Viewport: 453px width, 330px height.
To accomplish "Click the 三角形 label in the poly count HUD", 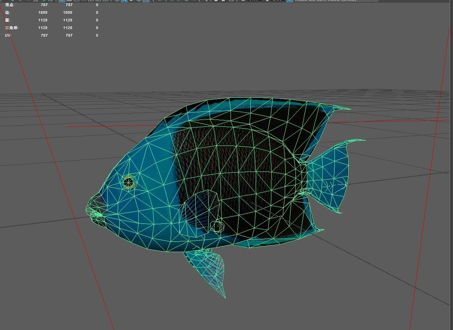I will [x=11, y=28].
